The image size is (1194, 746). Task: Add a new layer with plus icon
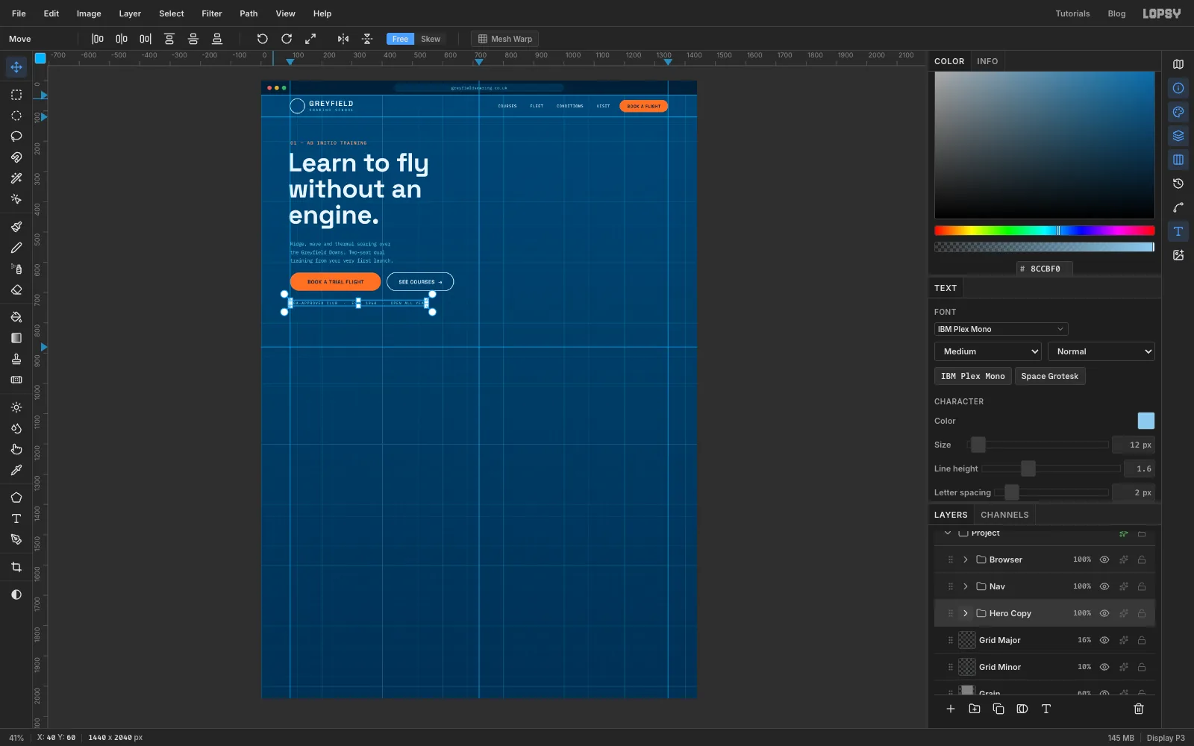(x=951, y=709)
